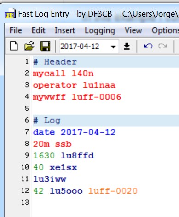
Task: Open the View menu
Action: [x=133, y=30]
